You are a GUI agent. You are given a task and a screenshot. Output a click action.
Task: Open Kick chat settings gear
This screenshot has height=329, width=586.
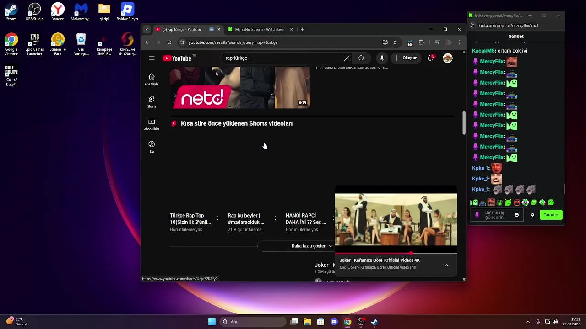(532, 215)
